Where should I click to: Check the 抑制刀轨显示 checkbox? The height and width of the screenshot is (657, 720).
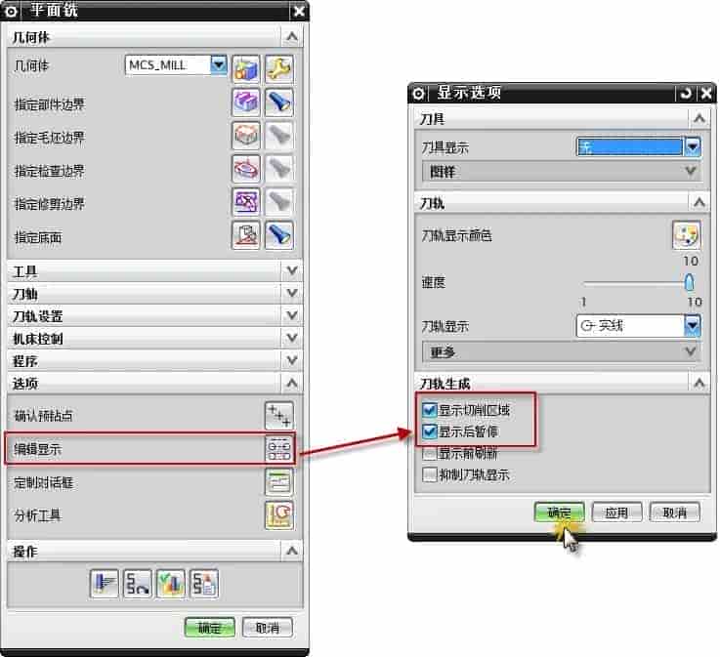tap(429, 474)
